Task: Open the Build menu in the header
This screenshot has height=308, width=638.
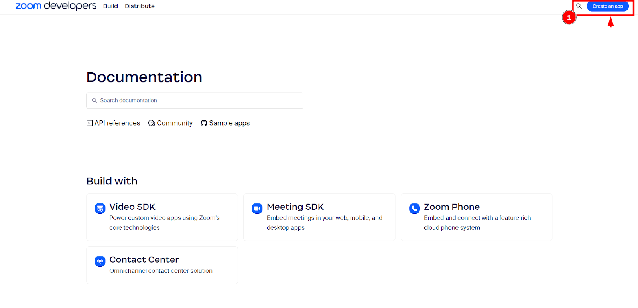Action: (x=110, y=6)
